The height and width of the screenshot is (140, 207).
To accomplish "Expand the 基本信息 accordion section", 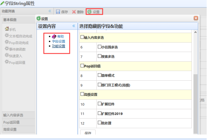I will 18,20.
